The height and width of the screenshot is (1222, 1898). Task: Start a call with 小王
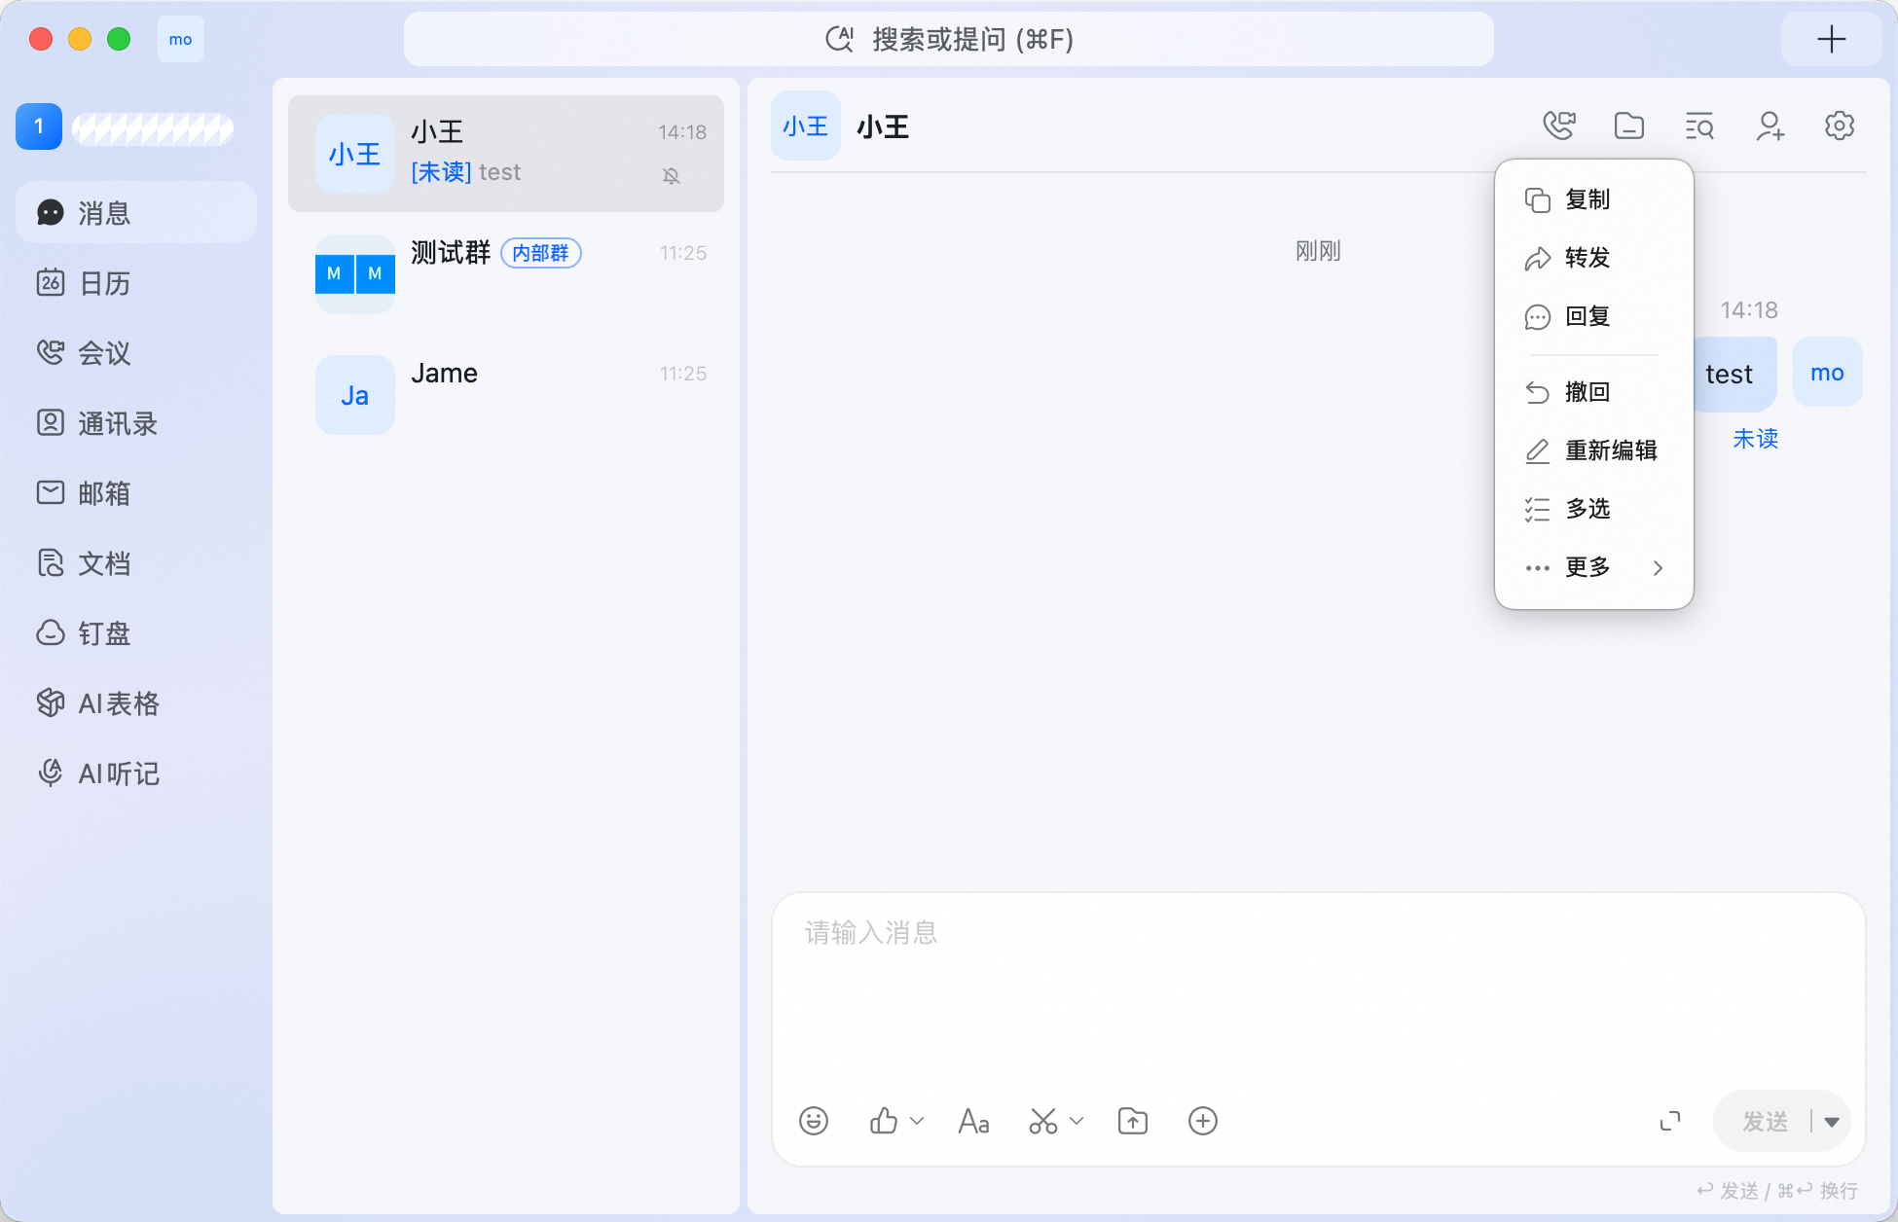(1559, 126)
